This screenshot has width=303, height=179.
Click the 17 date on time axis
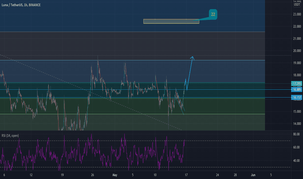point(186,175)
